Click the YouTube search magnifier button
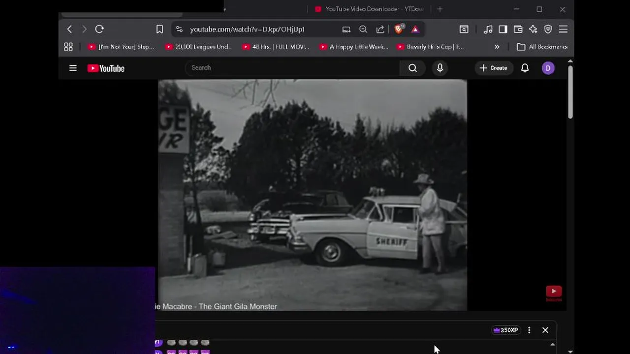This screenshot has height=354, width=630. pyautogui.click(x=412, y=68)
